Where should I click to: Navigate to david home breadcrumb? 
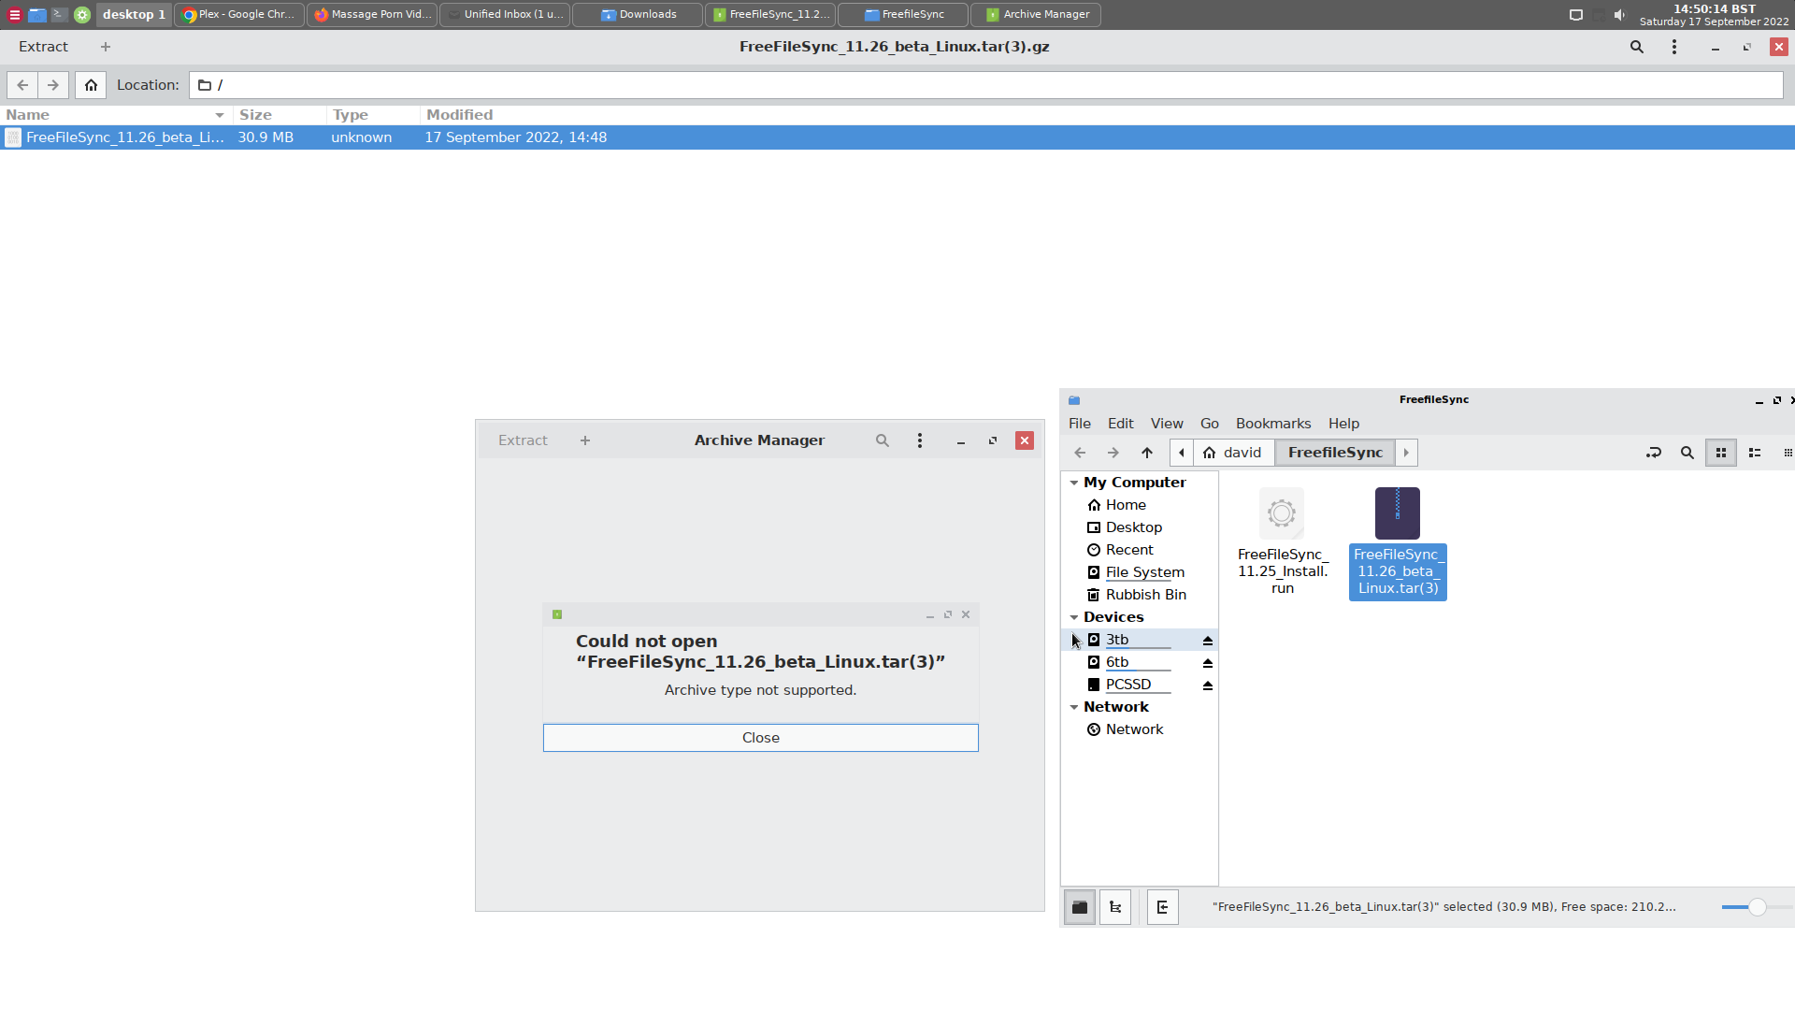pos(1233,453)
